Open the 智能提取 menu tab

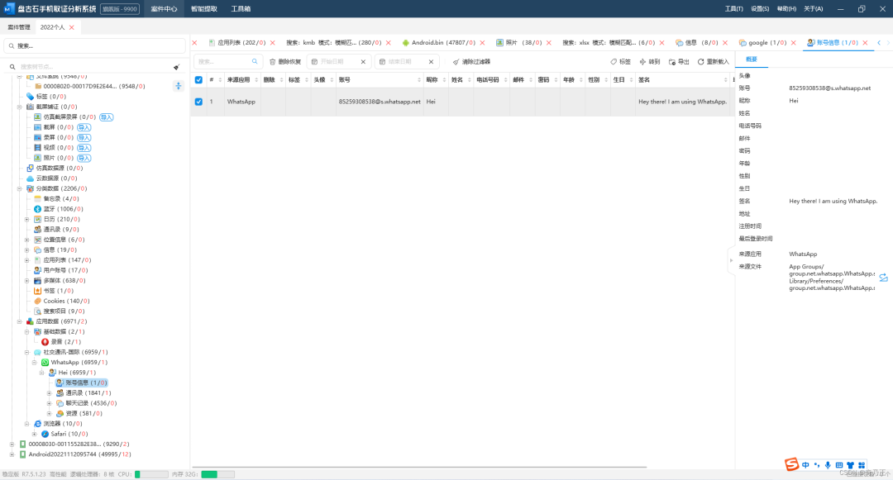click(204, 8)
